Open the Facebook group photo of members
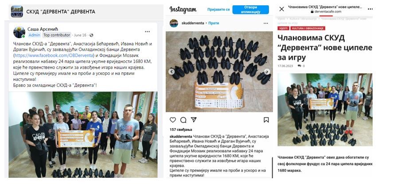Image resolution: width=393 pixels, height=184 pixels. [x=83, y=135]
